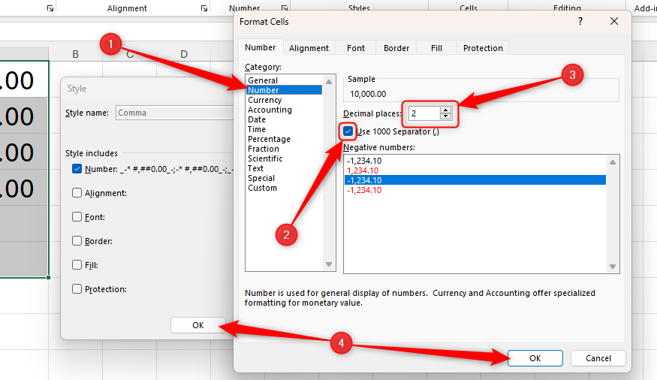Switch to the Fill tab
This screenshot has width=657, height=380.
(436, 48)
